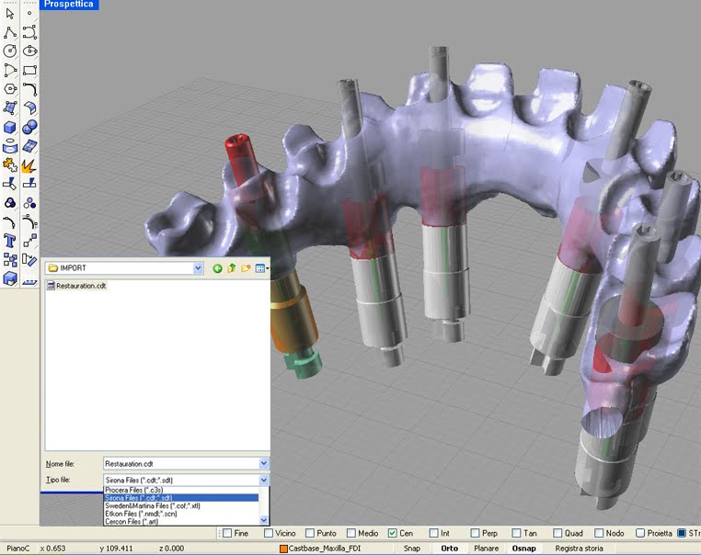The width and height of the screenshot is (701, 555).
Task: Enable the Perp osnap checkbox
Action: [x=476, y=533]
